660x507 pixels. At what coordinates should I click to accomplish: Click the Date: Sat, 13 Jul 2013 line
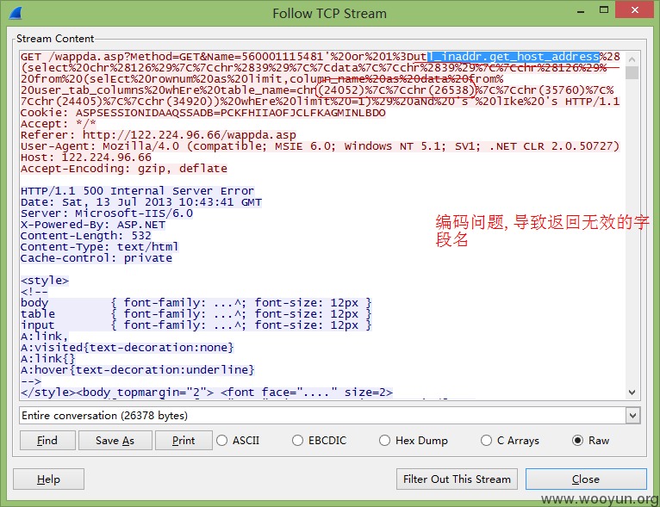[141, 202]
